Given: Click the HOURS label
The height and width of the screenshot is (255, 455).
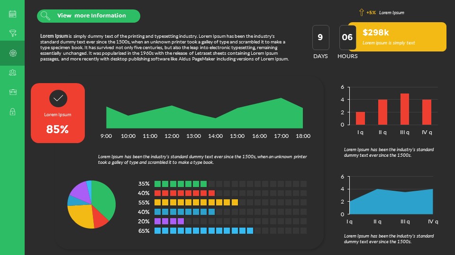Looking at the screenshot, I should pyautogui.click(x=347, y=56).
